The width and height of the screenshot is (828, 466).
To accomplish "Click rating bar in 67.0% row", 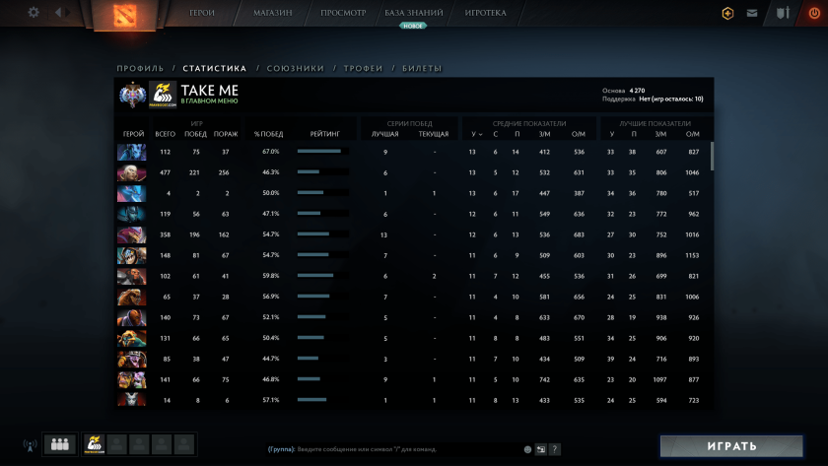I will coord(322,152).
